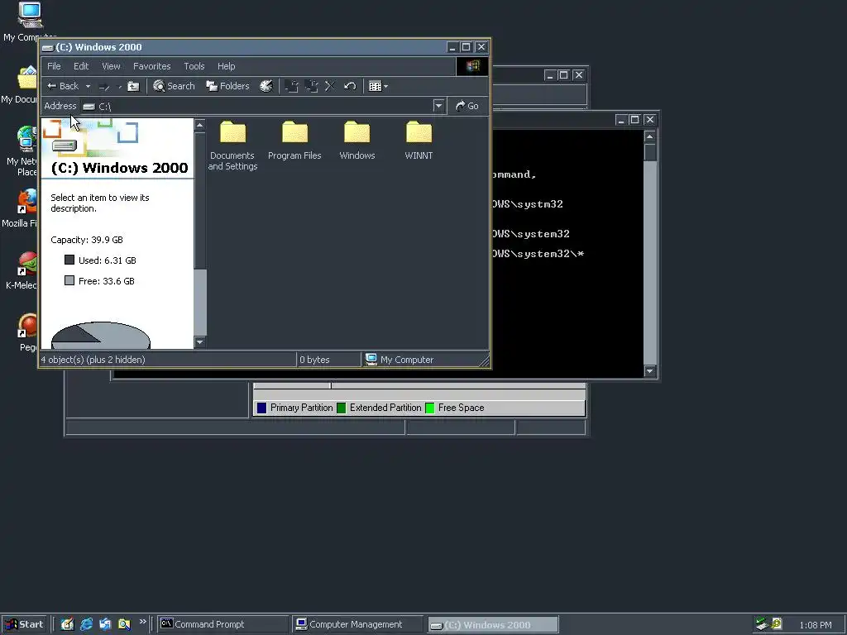
Task: Select the WINNT folder
Action: 419,141
